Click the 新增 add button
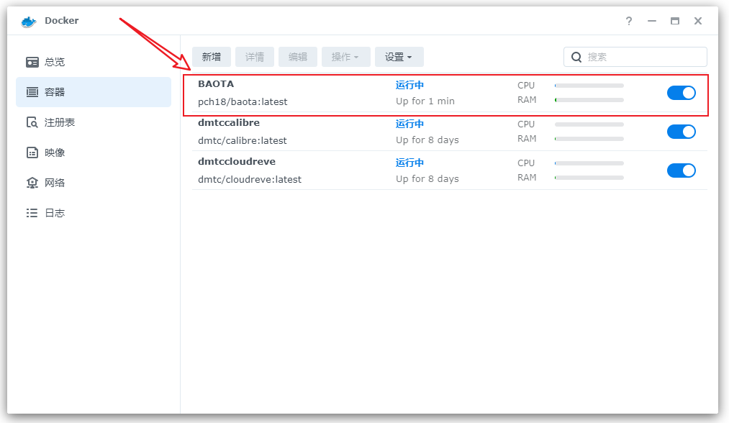 point(212,57)
